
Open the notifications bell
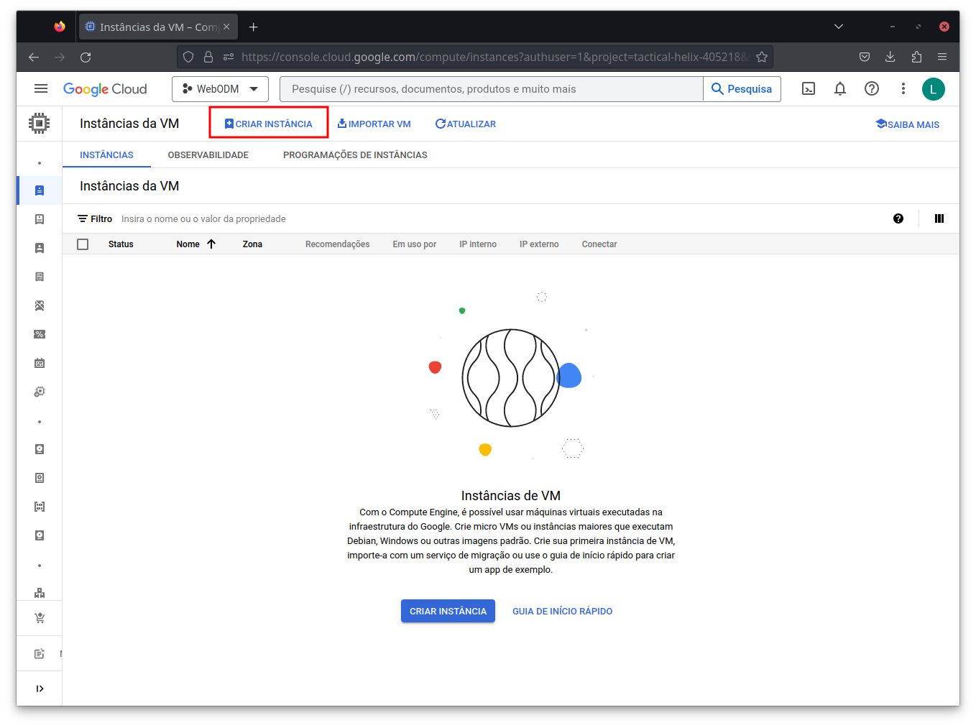click(839, 88)
